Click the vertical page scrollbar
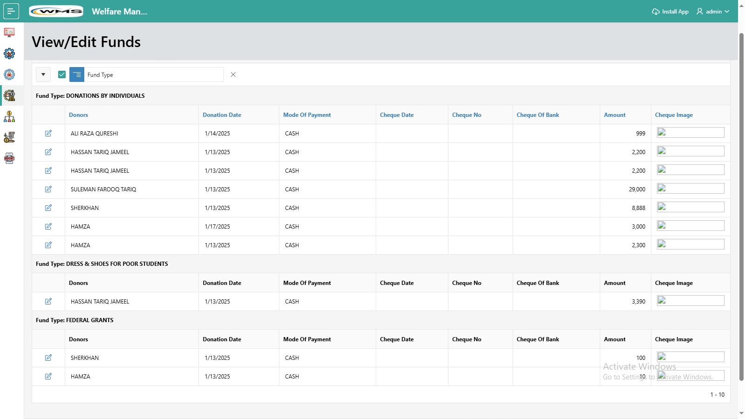The width and height of the screenshot is (745, 419). coord(741,205)
